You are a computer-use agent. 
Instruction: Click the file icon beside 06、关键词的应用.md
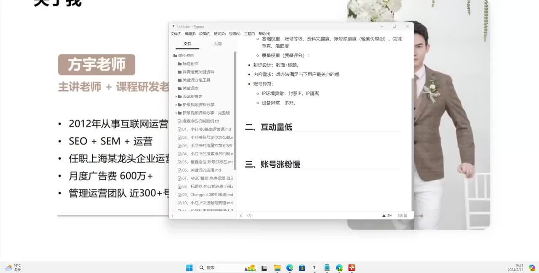[179, 170]
